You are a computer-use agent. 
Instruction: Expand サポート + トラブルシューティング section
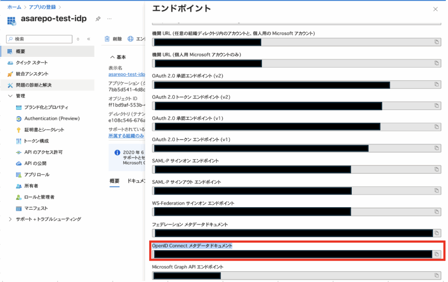click(10, 219)
